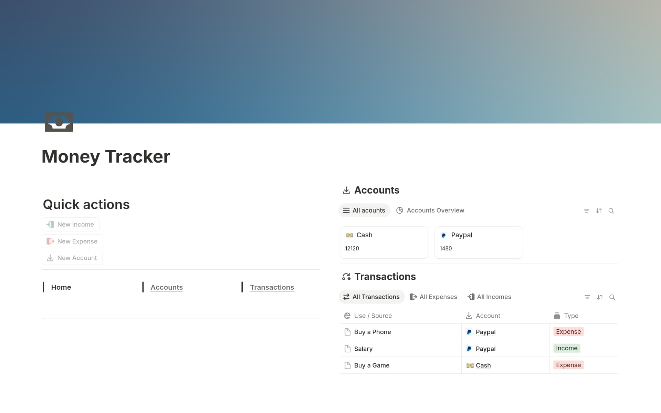Click the filter icon in the Accounts toolbar

[587, 210]
